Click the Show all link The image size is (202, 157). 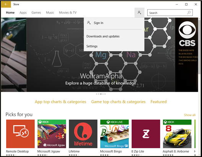pyautogui.click(x=190, y=115)
